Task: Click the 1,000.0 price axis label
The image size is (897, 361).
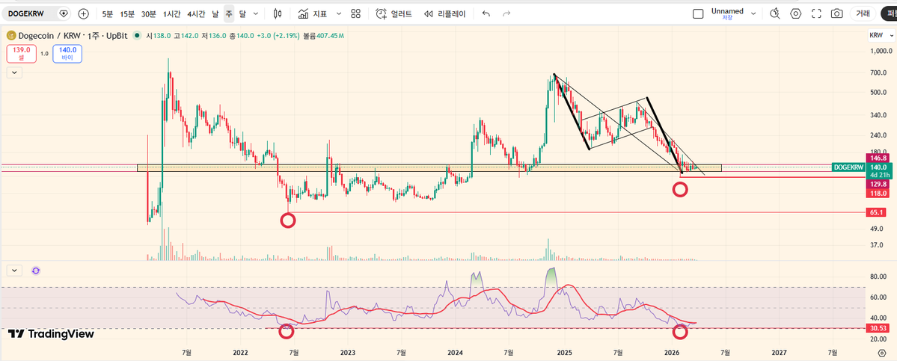Action: [x=881, y=52]
